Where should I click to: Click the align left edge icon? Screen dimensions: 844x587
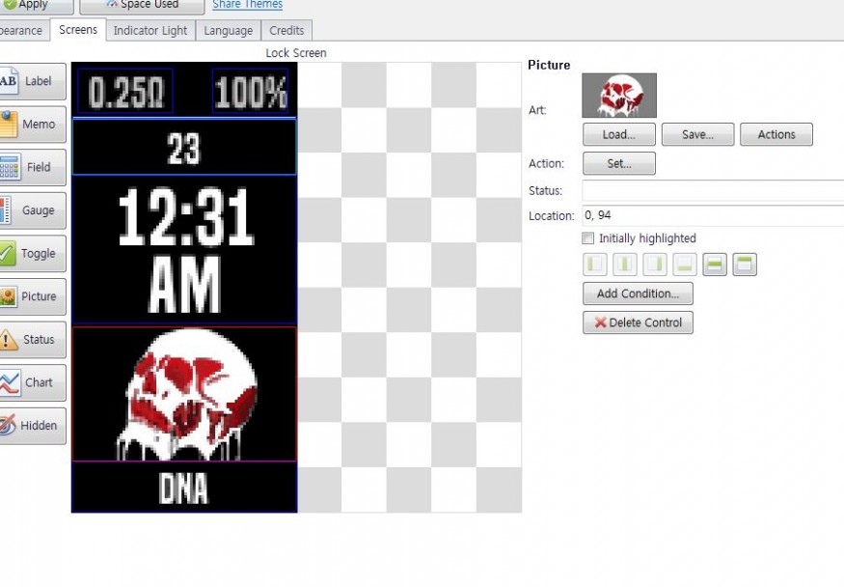coord(595,265)
